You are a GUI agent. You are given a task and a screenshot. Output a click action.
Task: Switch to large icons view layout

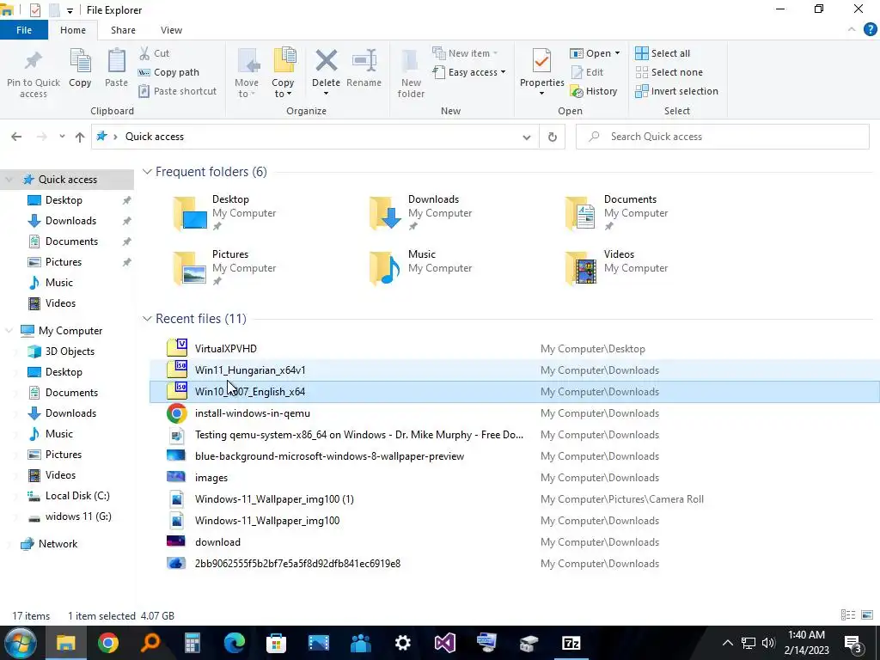[867, 615]
